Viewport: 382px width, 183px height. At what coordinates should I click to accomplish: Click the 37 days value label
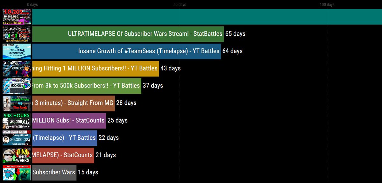point(153,86)
